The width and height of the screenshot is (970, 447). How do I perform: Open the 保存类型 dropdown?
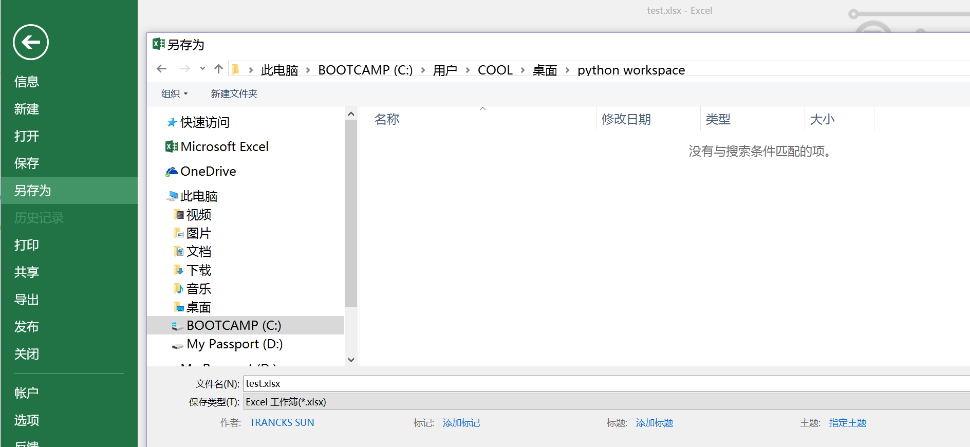607,402
